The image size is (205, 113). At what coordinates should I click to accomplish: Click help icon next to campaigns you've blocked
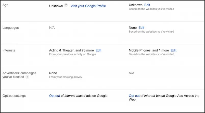tap(27, 77)
